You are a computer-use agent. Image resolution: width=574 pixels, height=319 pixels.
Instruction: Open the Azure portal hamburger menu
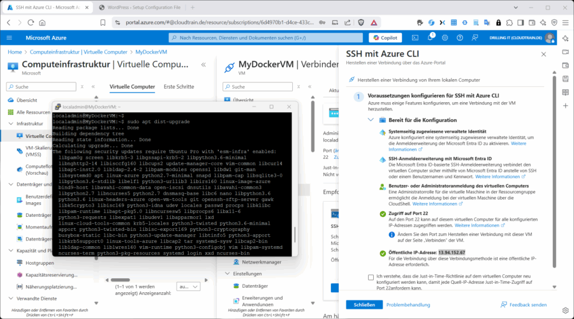coord(9,38)
